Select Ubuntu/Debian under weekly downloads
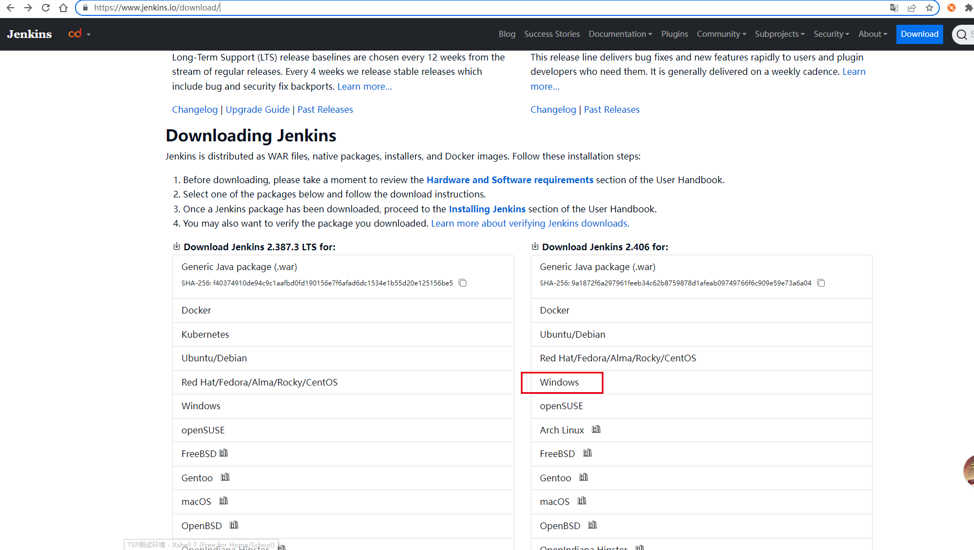Screen dimensions: 974x550 click(701, 334)
